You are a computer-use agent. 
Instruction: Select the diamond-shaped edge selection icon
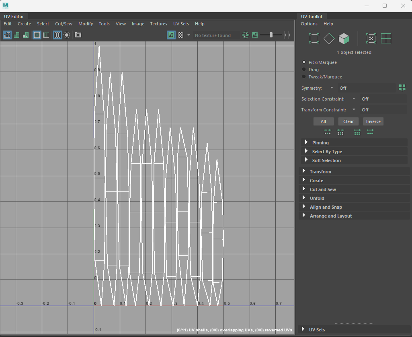point(329,39)
